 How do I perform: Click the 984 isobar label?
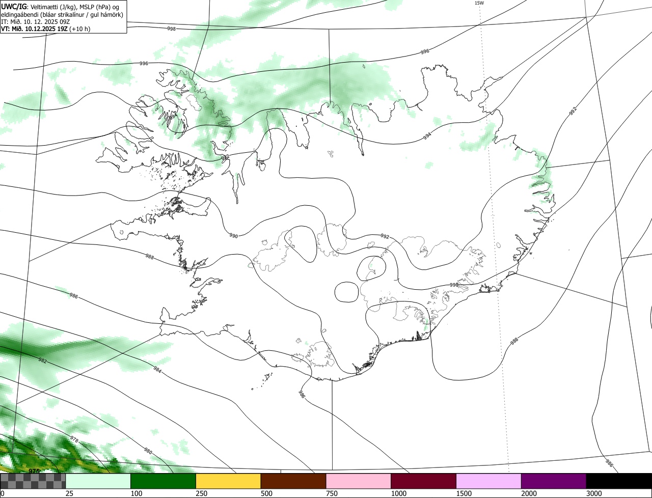[157, 371]
